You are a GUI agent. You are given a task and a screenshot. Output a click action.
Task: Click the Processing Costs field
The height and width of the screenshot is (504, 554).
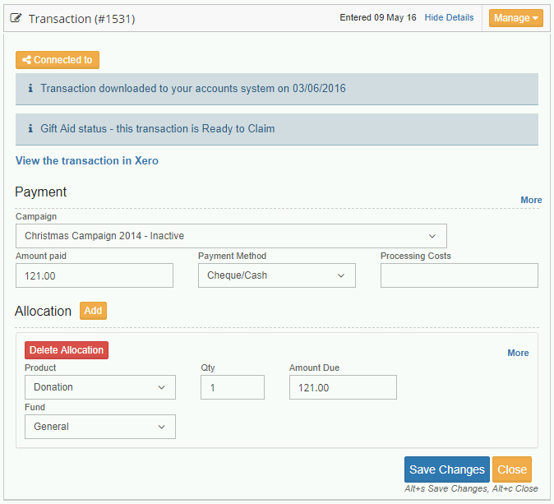[x=459, y=275]
